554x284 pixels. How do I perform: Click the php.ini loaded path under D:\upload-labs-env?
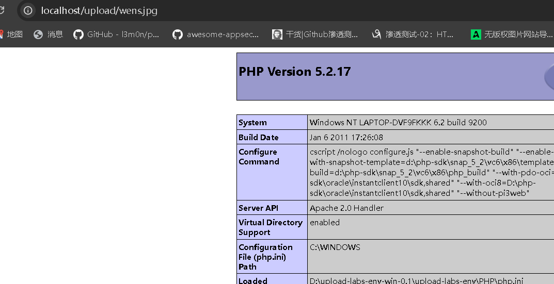tap(416, 281)
